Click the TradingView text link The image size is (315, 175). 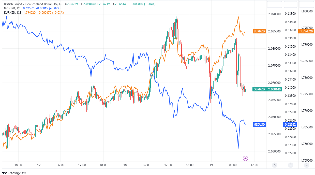point(17,173)
